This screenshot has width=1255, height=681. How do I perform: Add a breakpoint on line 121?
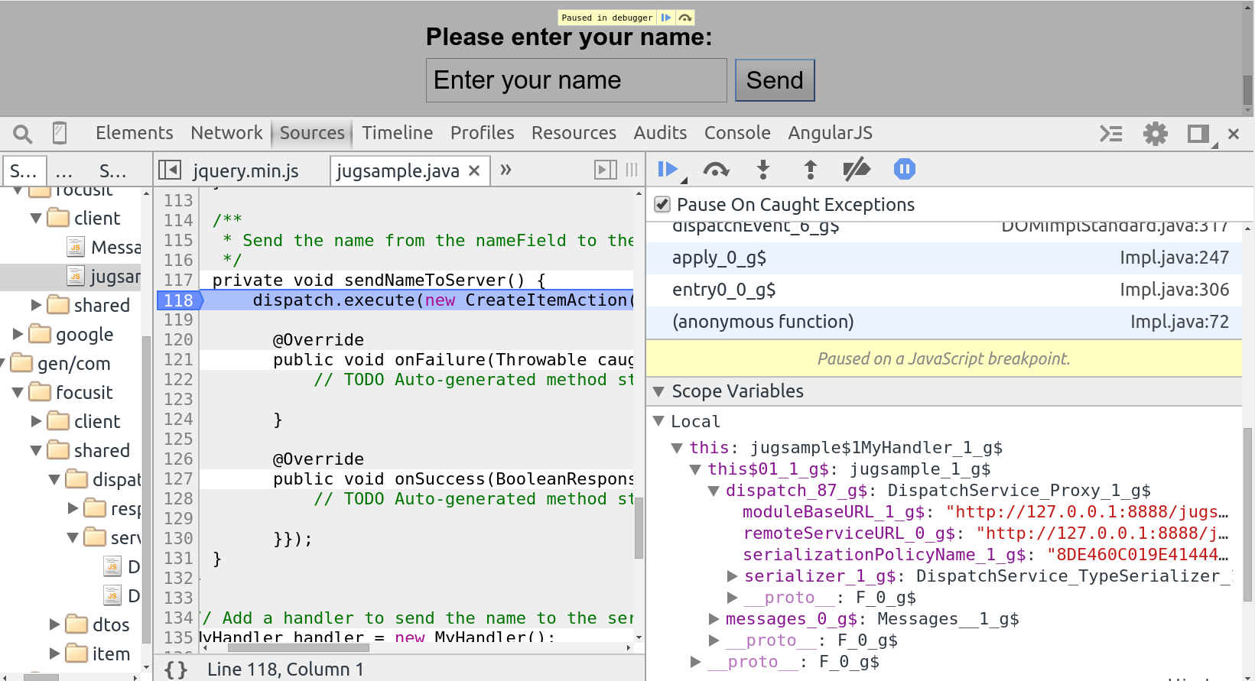click(x=179, y=360)
